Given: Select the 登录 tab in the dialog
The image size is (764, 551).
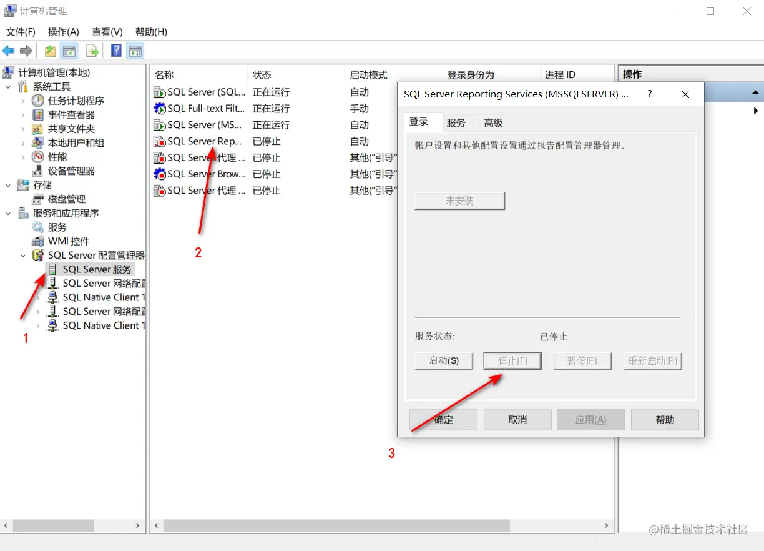Looking at the screenshot, I should 419,122.
